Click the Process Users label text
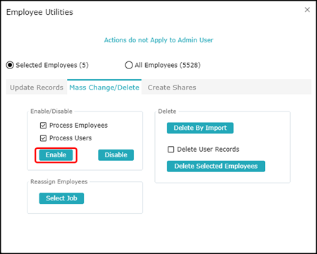317x254 pixels. (x=70, y=138)
